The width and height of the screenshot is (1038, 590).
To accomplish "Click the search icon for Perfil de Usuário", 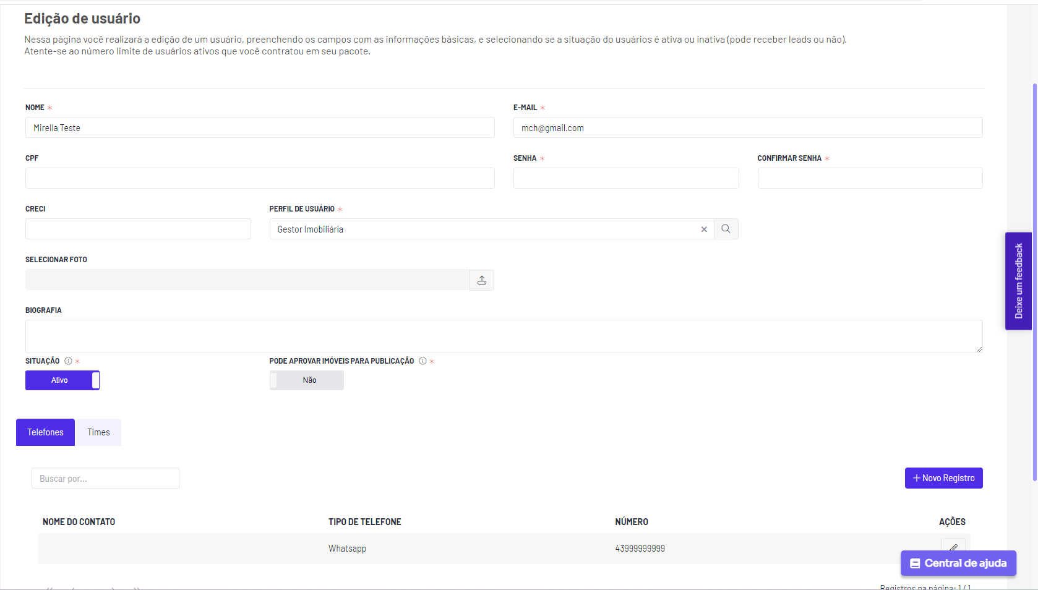I will (726, 229).
